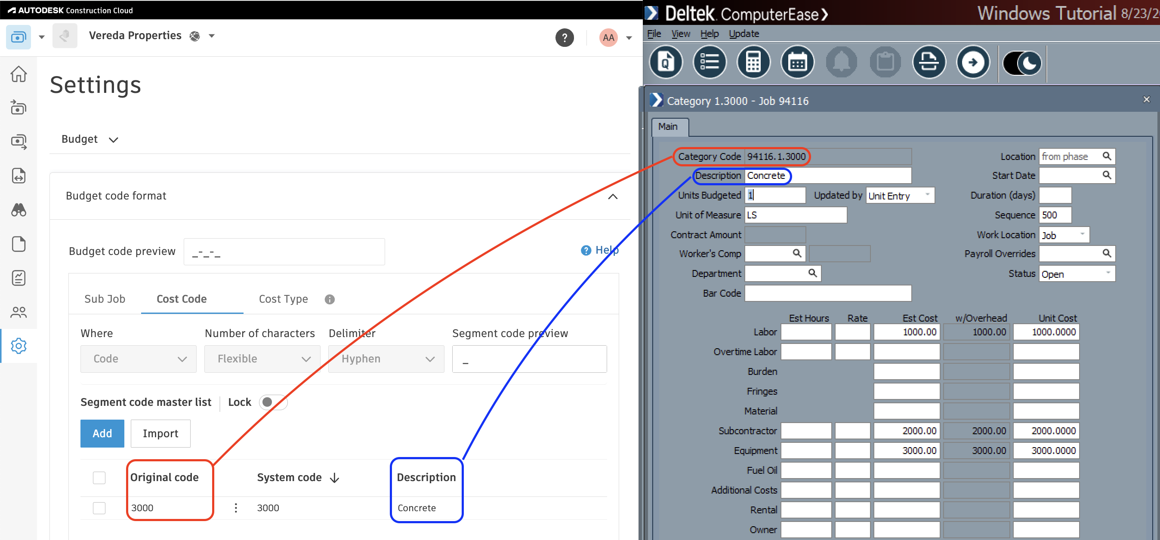The width and height of the screenshot is (1160, 540).
Task: Open the Delimiter Hyphen dropdown
Action: (386, 359)
